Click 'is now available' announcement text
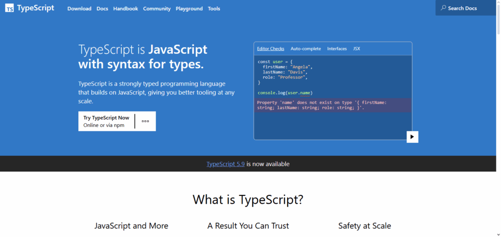The height and width of the screenshot is (237, 501). click(268, 164)
